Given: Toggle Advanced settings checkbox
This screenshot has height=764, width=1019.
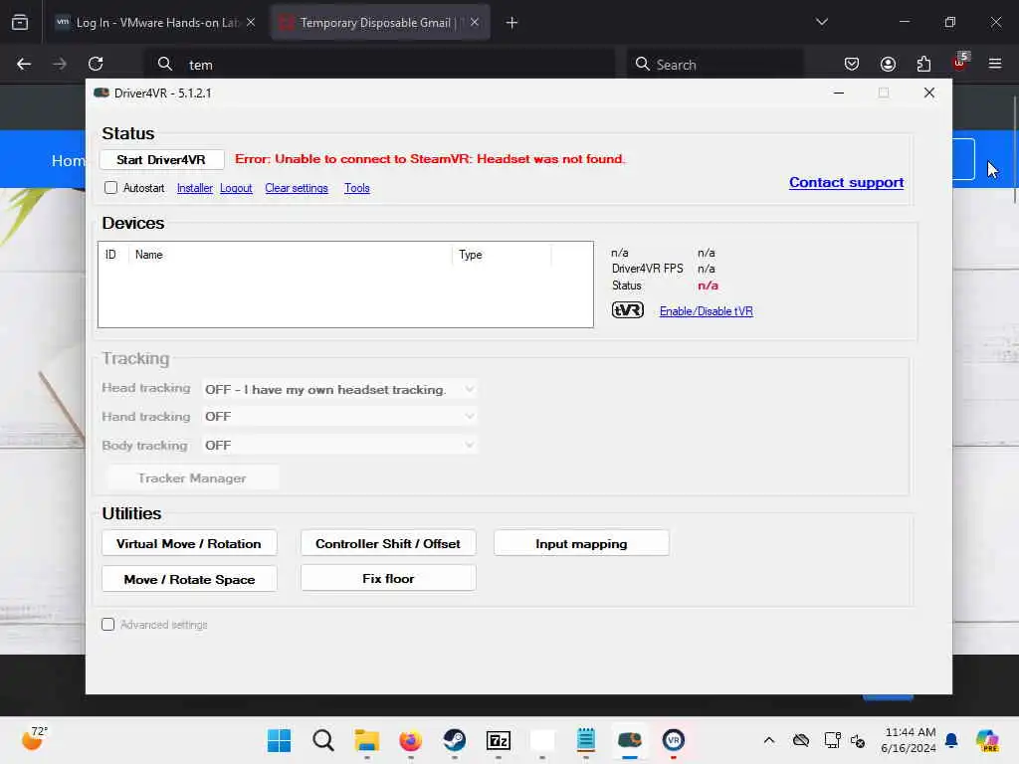Looking at the screenshot, I should [107, 625].
